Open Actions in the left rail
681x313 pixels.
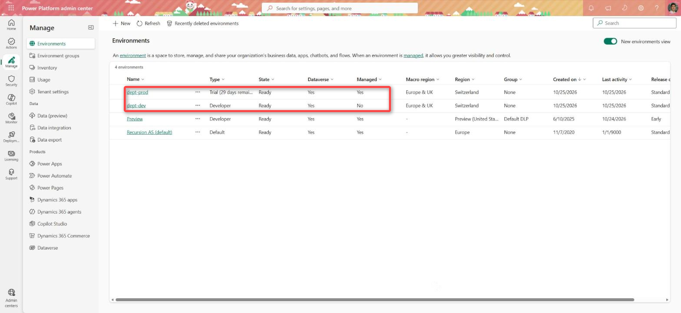[x=11, y=43]
